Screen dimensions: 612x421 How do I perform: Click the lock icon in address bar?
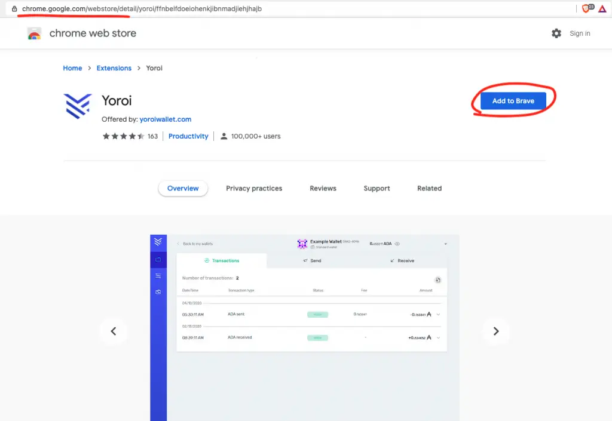click(14, 8)
